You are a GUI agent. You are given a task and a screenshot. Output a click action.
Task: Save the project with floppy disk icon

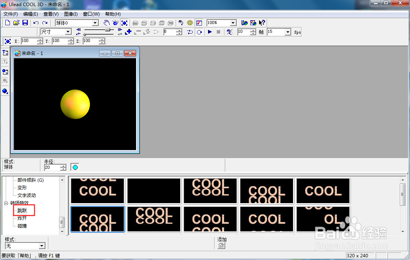(x=25, y=23)
